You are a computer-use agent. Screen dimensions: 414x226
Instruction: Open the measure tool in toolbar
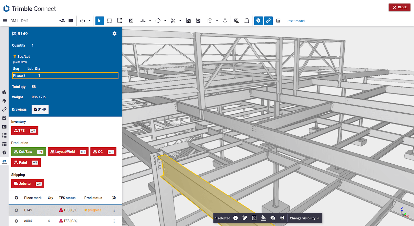pyautogui.click(x=143, y=21)
